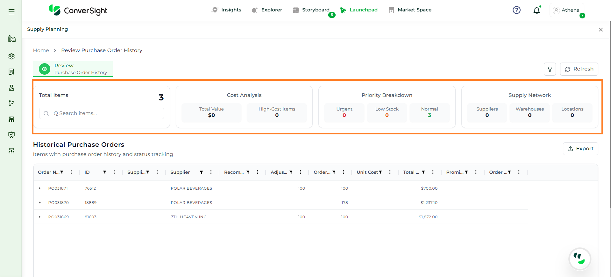Click the Refresh button
This screenshot has height=277, width=611.
point(579,69)
